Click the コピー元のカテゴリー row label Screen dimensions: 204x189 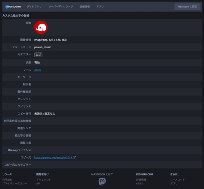[x=18, y=165]
